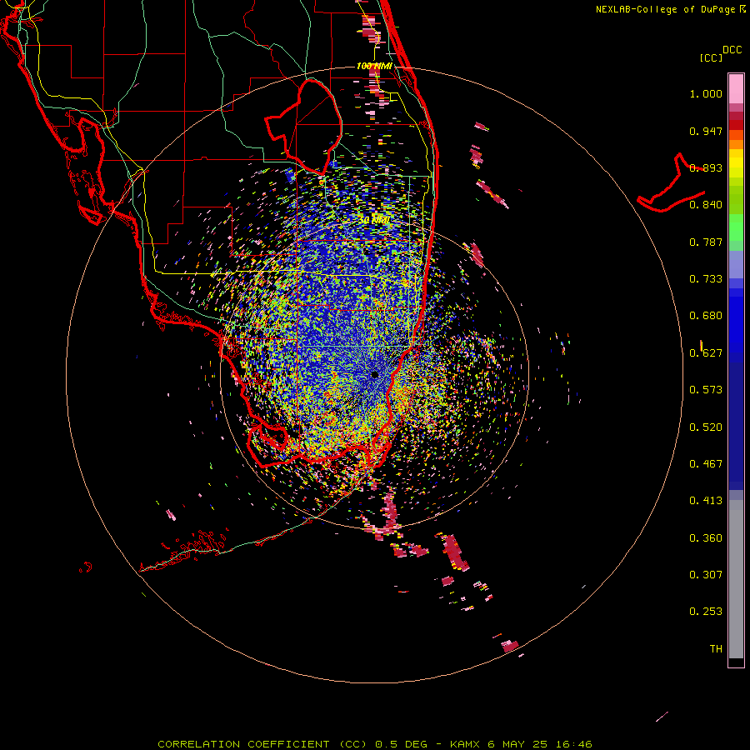Click the 6 MAY 25 date text
750x750 pixels.
point(517,744)
